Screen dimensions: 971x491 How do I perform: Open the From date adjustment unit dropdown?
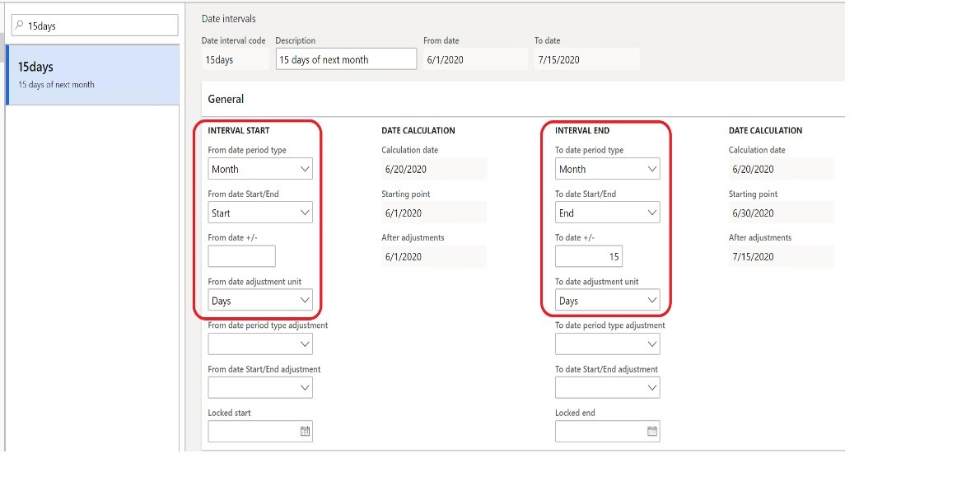306,300
